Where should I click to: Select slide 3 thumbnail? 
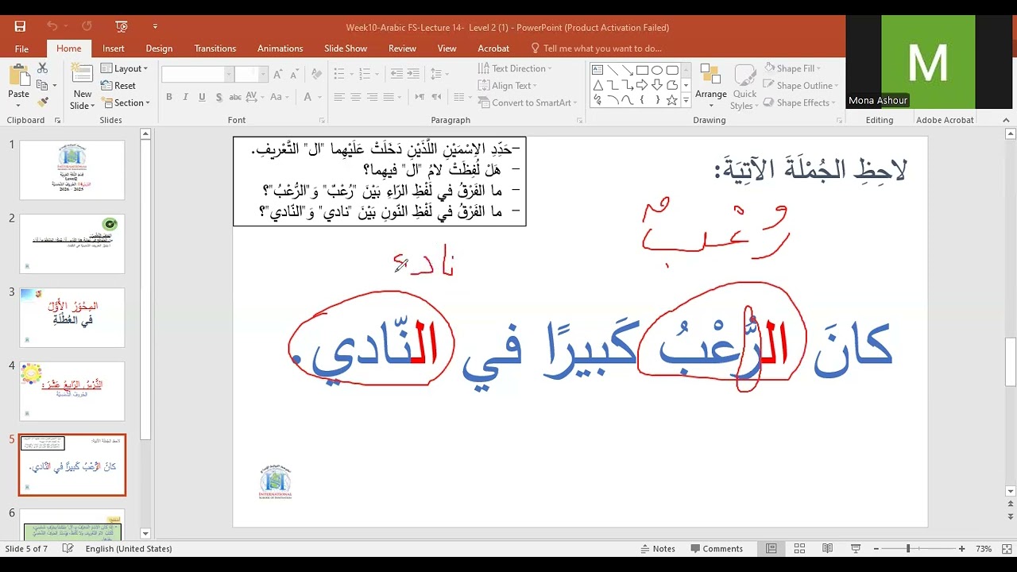coord(72,318)
